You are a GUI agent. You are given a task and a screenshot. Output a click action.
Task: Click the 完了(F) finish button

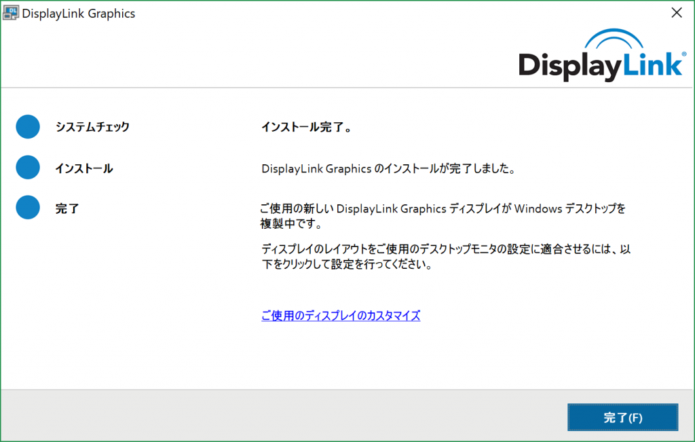pyautogui.click(x=622, y=417)
